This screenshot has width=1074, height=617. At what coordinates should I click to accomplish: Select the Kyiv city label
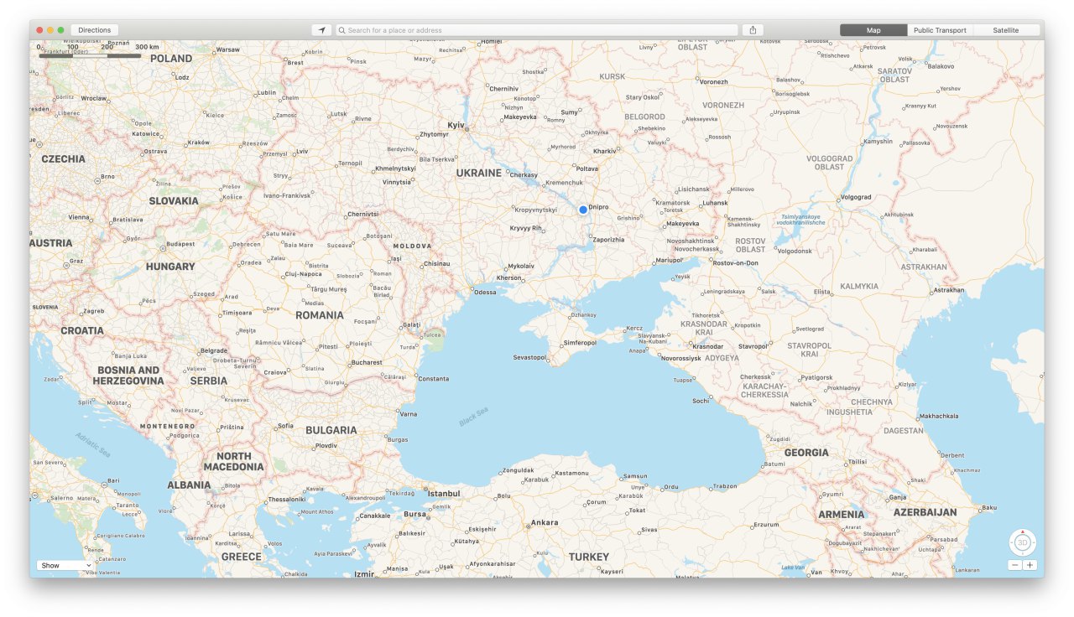coord(456,125)
